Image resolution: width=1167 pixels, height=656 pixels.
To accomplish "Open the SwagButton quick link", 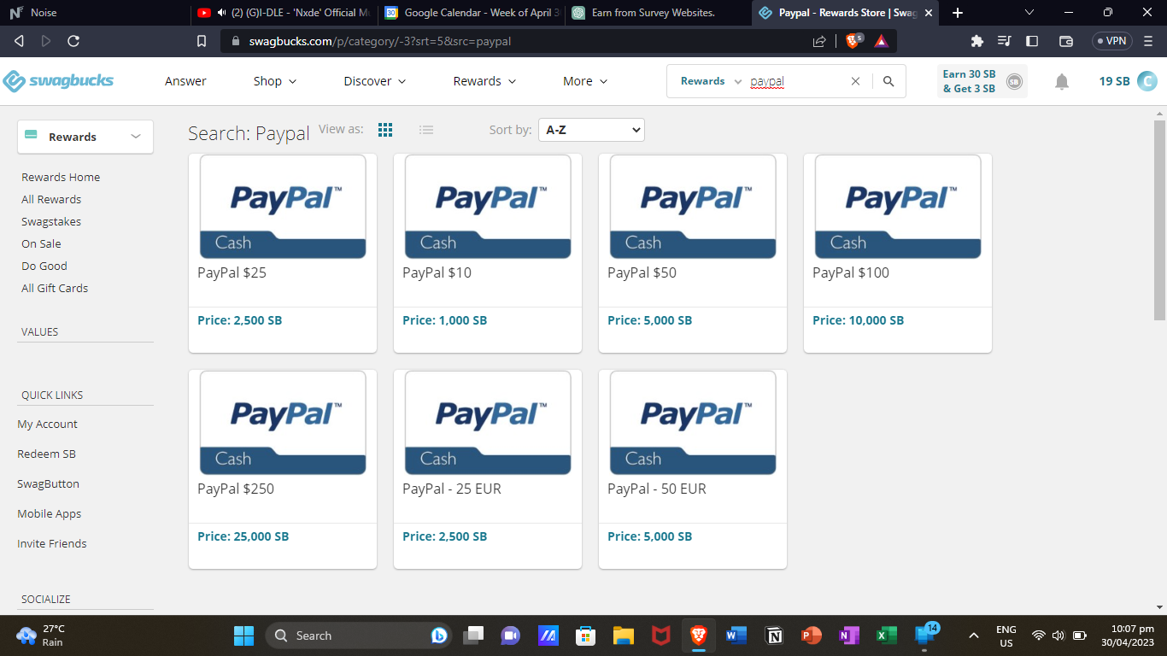I will click(48, 483).
